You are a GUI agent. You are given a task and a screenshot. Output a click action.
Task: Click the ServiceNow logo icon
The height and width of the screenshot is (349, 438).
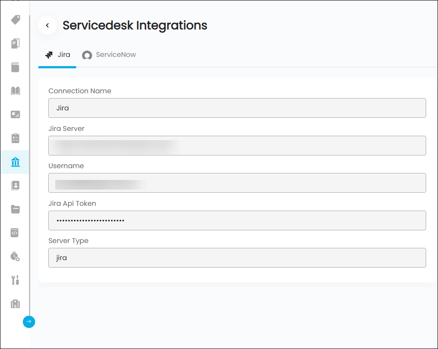87,55
